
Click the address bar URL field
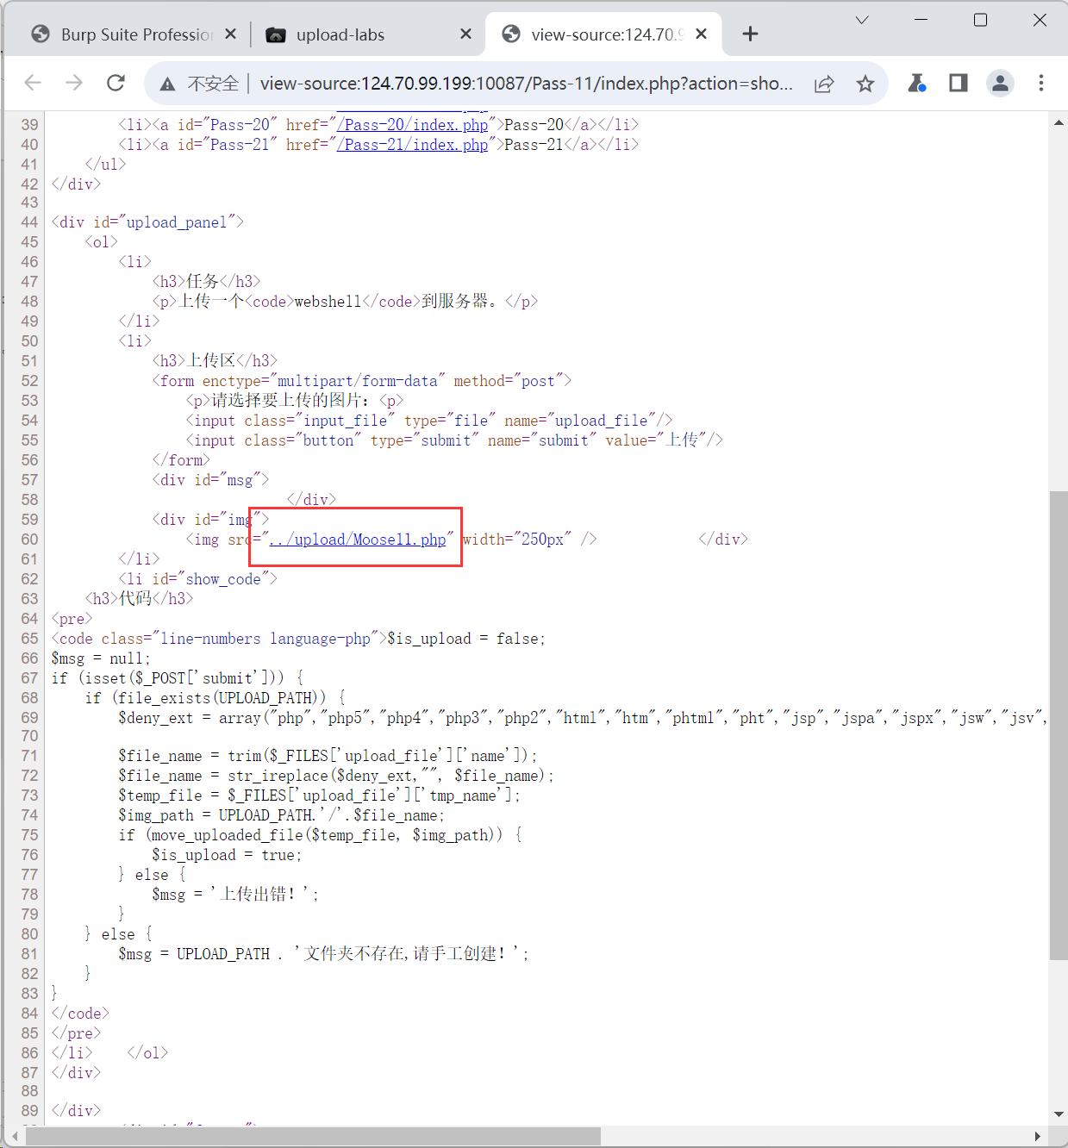[x=526, y=84]
